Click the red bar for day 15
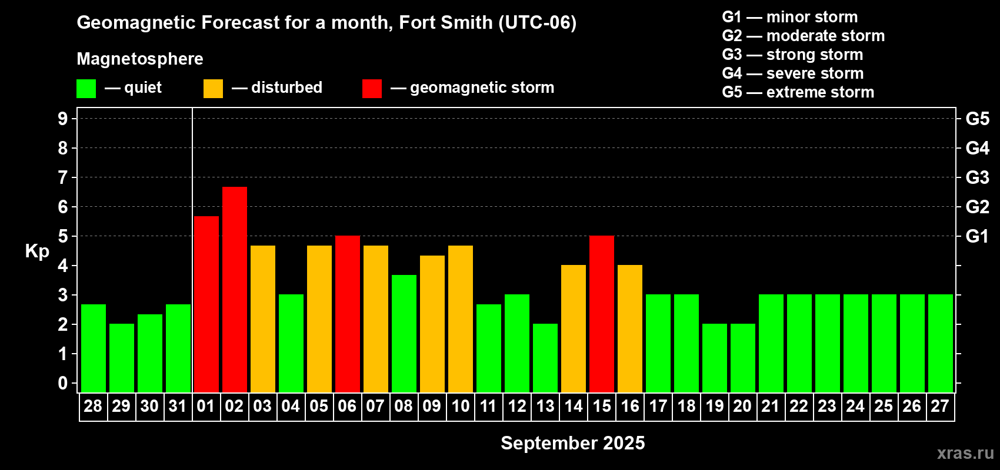This screenshot has width=1000, height=470. point(602,314)
